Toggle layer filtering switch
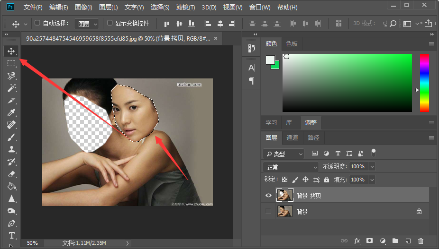 373,153
